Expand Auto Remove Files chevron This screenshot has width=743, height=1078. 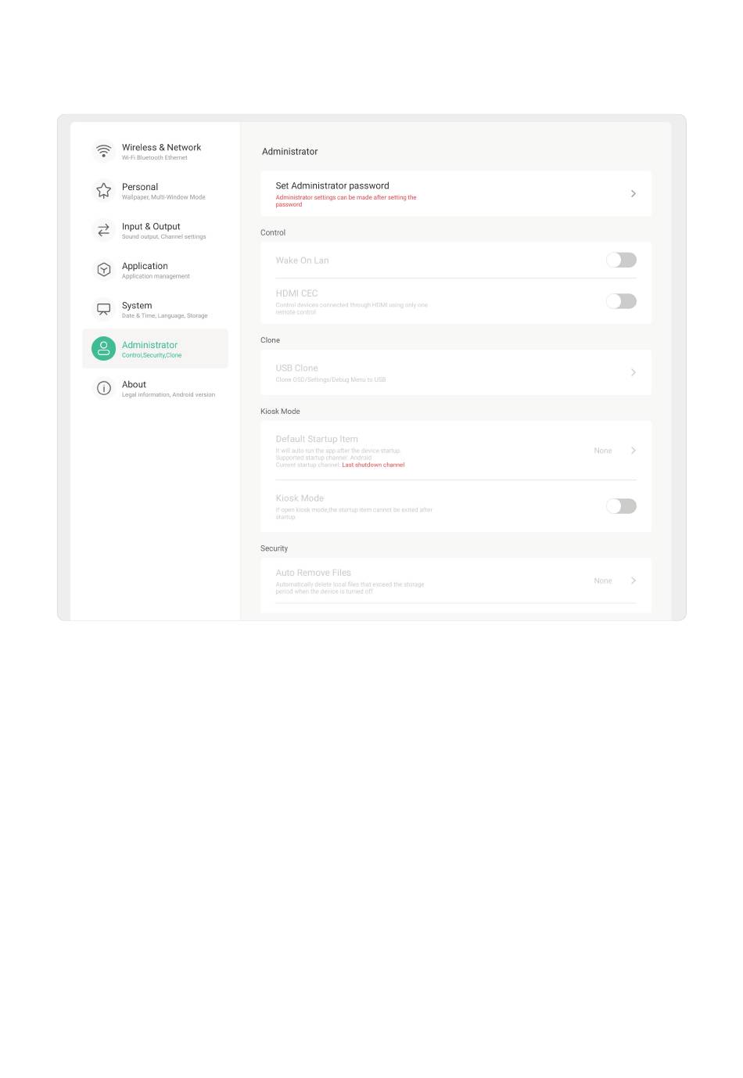point(633,580)
